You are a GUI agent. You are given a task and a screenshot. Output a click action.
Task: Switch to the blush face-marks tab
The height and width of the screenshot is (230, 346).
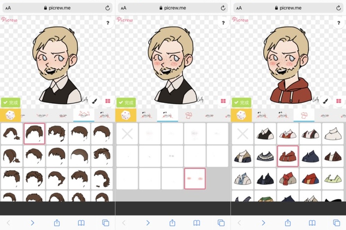click(x=167, y=114)
